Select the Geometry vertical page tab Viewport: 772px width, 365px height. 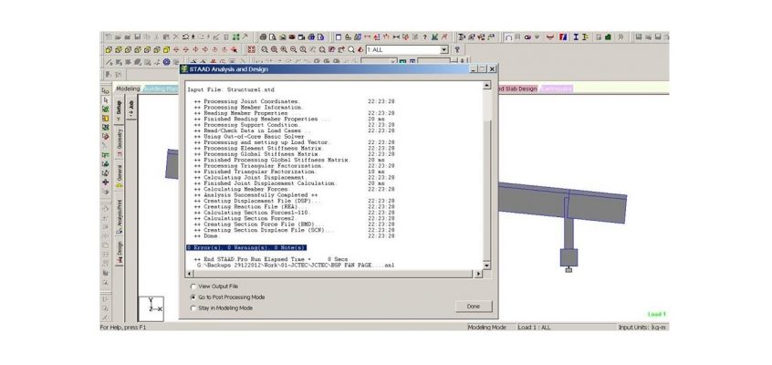pos(120,142)
